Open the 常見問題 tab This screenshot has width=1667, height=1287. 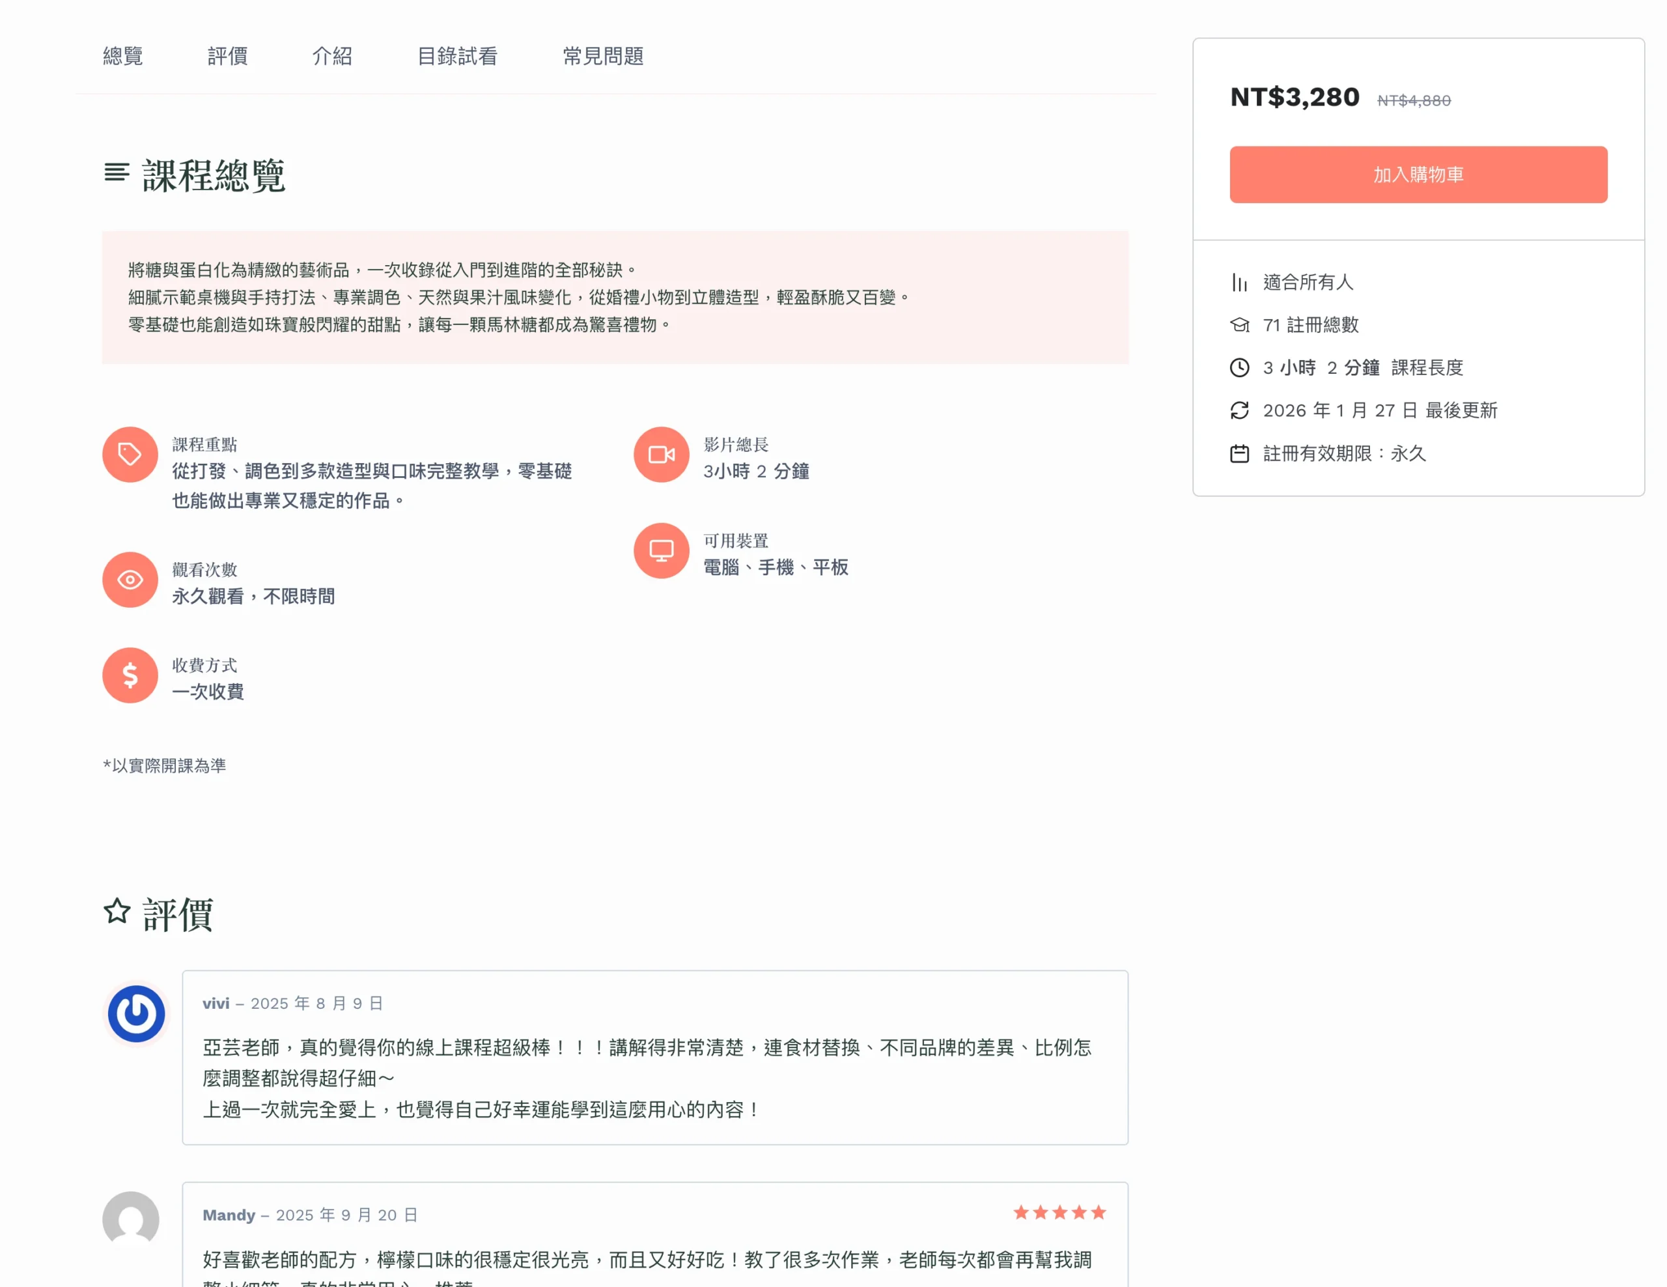click(603, 56)
